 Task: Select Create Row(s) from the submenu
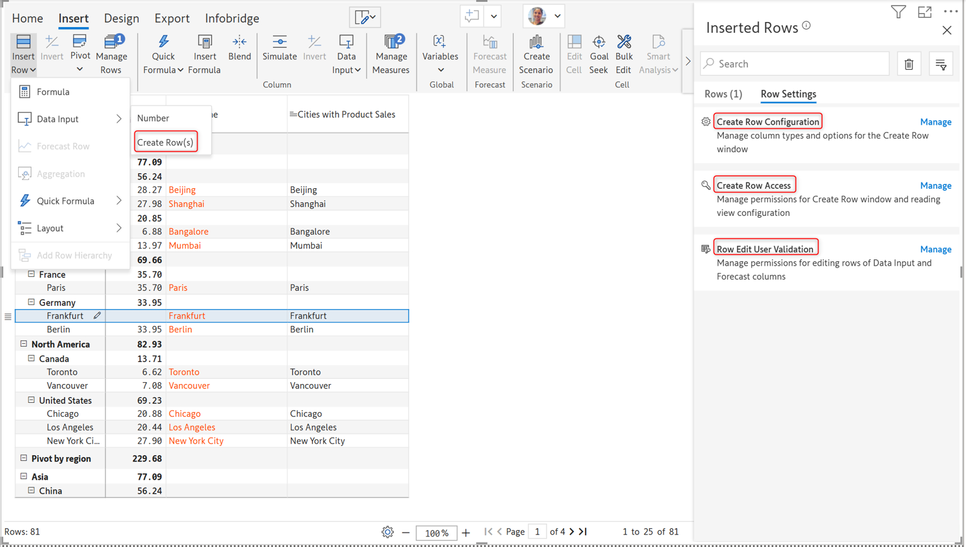tap(165, 142)
